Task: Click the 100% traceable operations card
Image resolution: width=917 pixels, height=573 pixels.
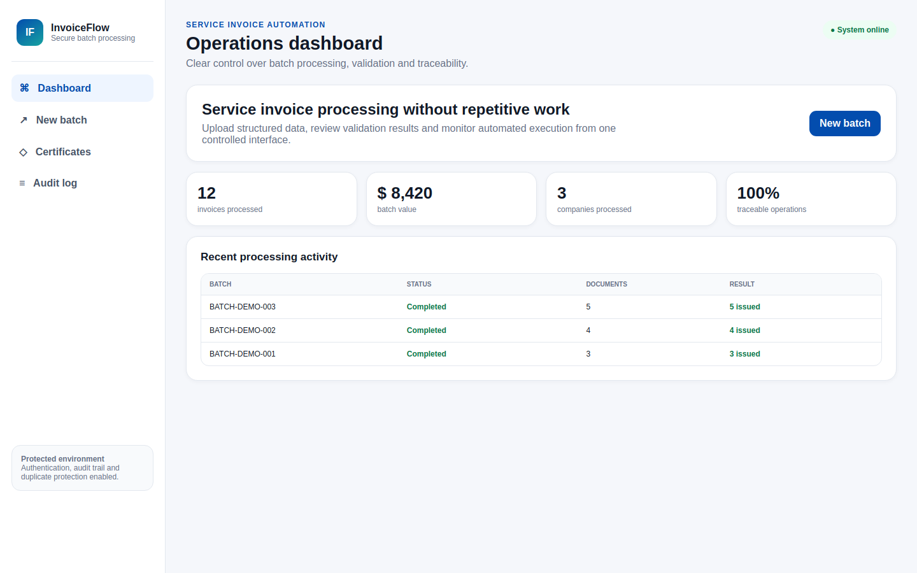Action: click(811, 199)
